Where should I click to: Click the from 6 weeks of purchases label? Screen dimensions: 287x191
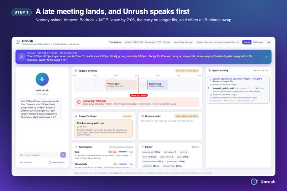pyautogui.click(x=121, y=147)
